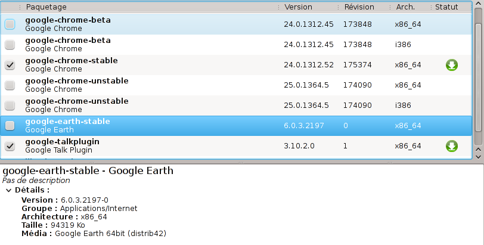Image resolution: width=484 pixels, height=245 pixels.
Task: Click the 'Pas de description' text
Action: (36, 181)
